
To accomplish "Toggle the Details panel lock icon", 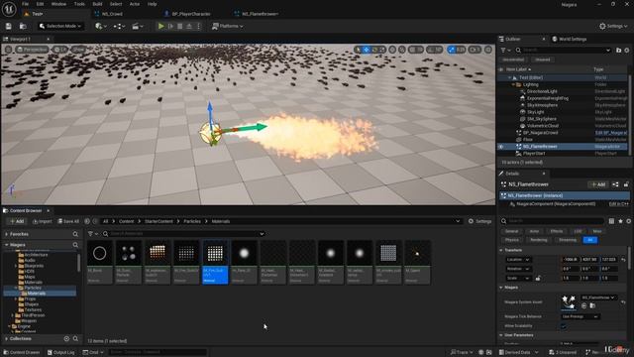I will [x=626, y=184].
